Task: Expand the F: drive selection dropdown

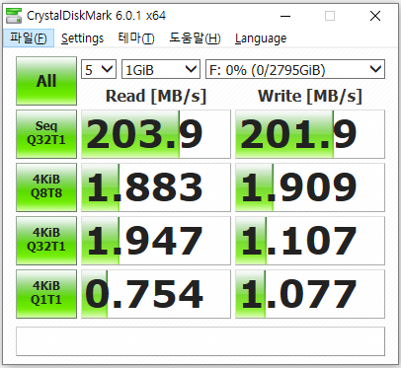Action: (x=295, y=69)
